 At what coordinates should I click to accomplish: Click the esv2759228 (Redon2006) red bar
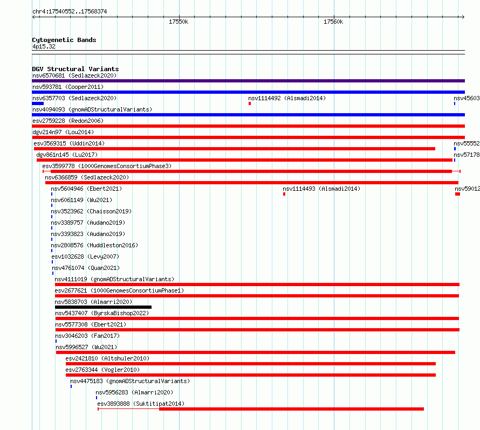pos(248,126)
